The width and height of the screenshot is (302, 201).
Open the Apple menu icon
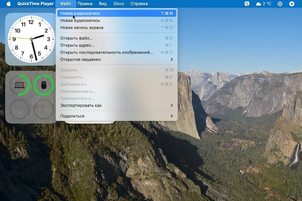[9, 4]
